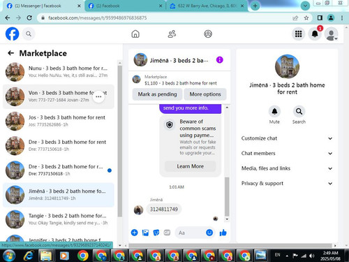
Task: Click the horizontal page scrollbar
Action: 230,245
